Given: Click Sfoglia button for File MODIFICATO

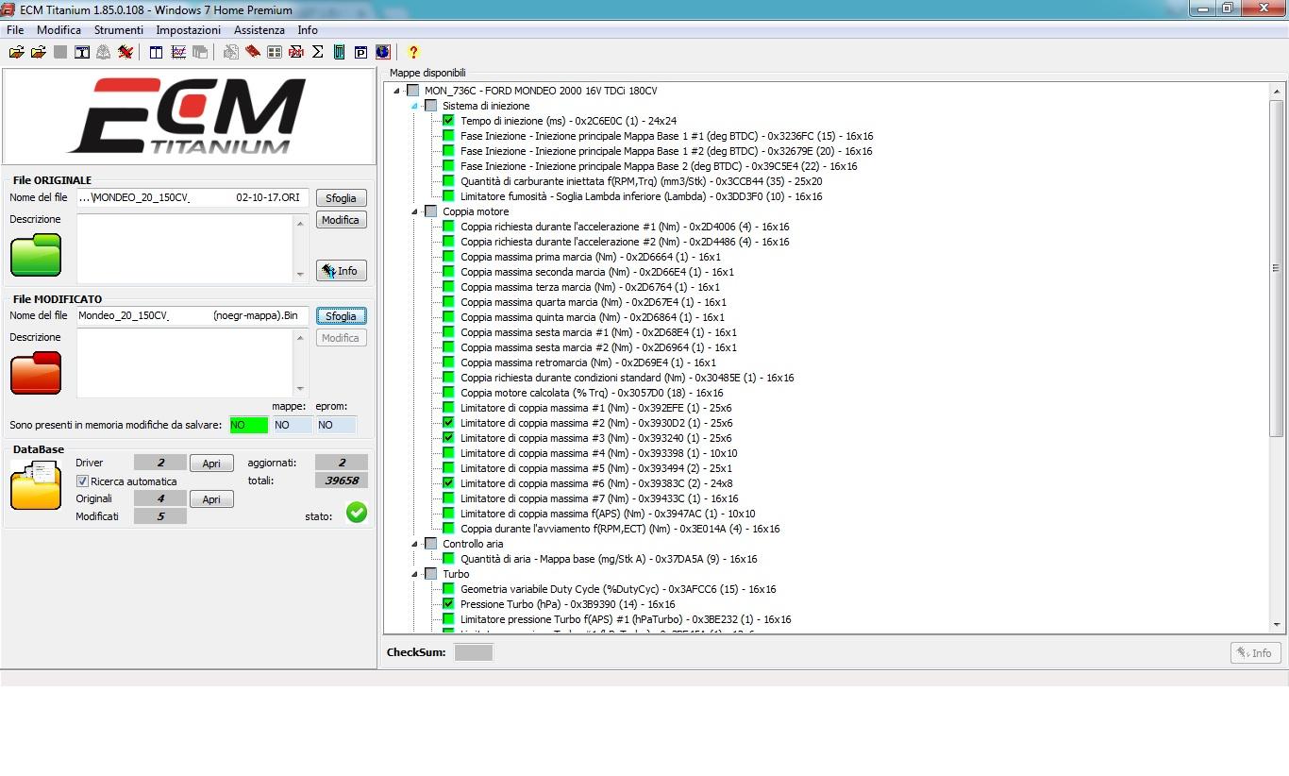Looking at the screenshot, I should (341, 316).
